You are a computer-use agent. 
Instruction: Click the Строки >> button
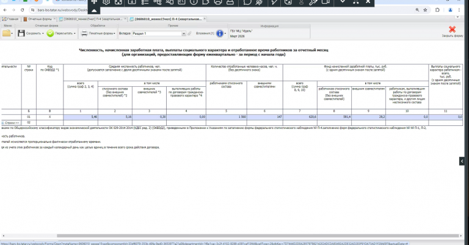click(x=10, y=123)
